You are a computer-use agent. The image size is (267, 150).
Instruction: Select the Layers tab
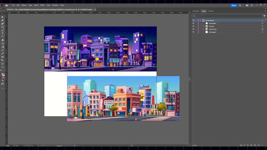pyautogui.click(x=204, y=11)
